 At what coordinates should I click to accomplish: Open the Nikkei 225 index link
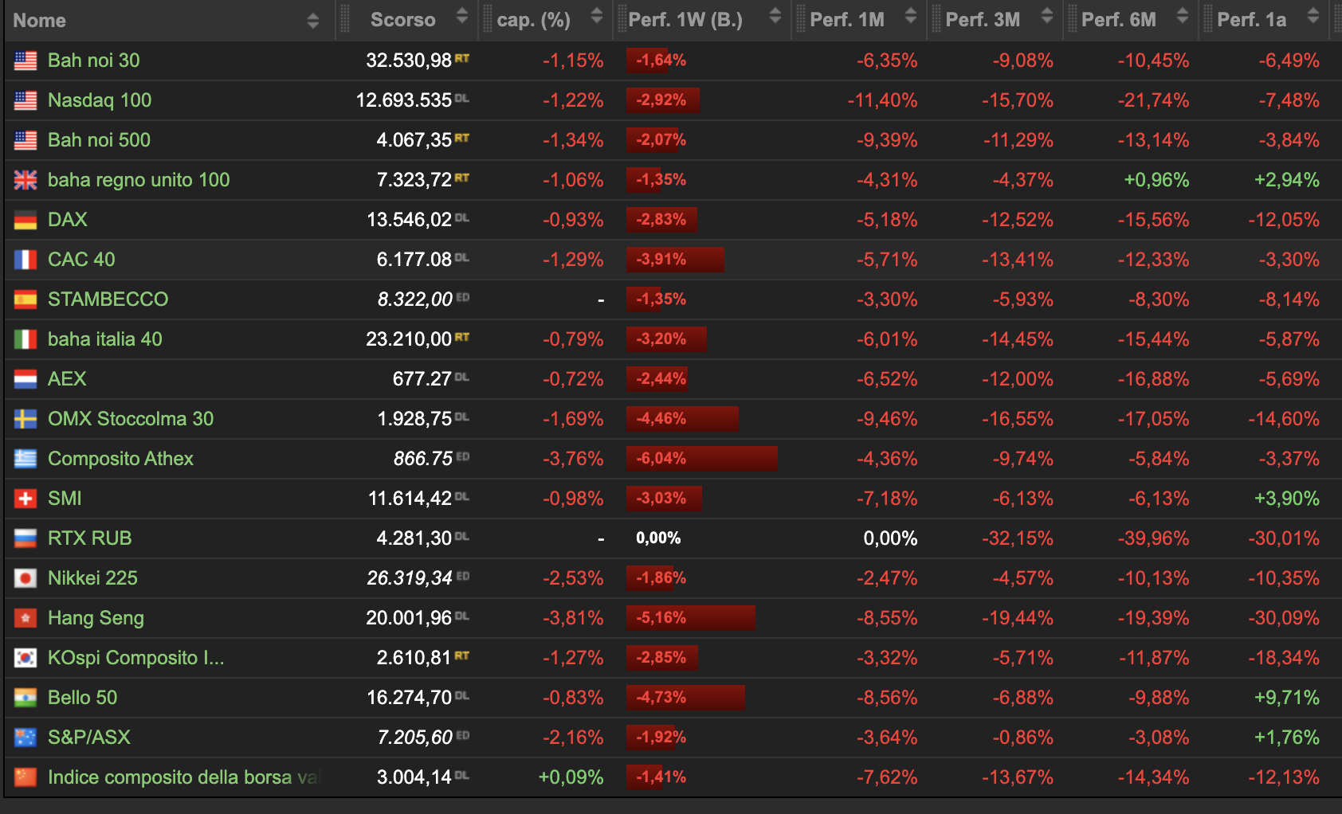[92, 578]
